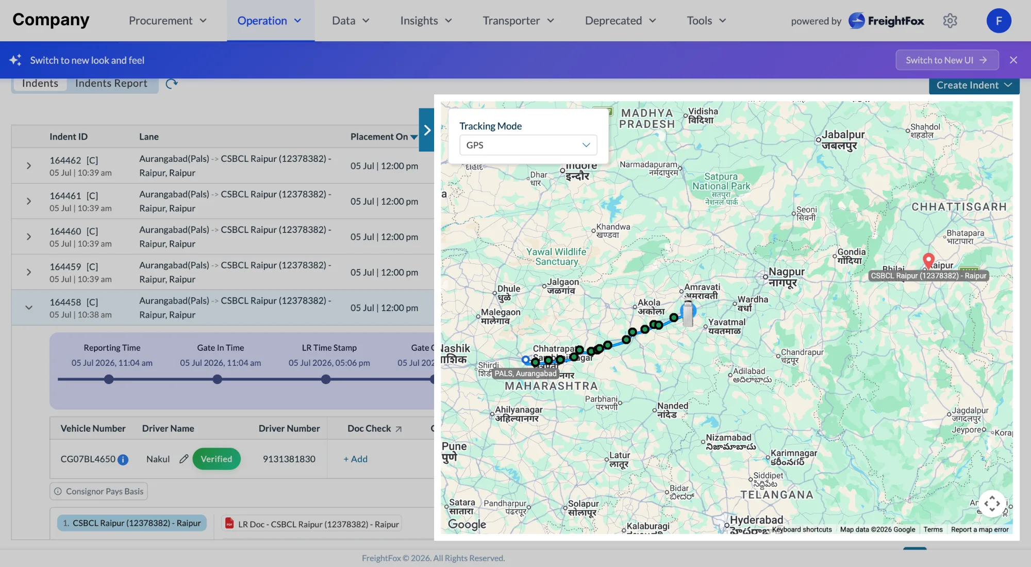The width and height of the screenshot is (1031, 567).
Task: Click the origin circle marker near Aurangabad
Action: click(x=525, y=360)
